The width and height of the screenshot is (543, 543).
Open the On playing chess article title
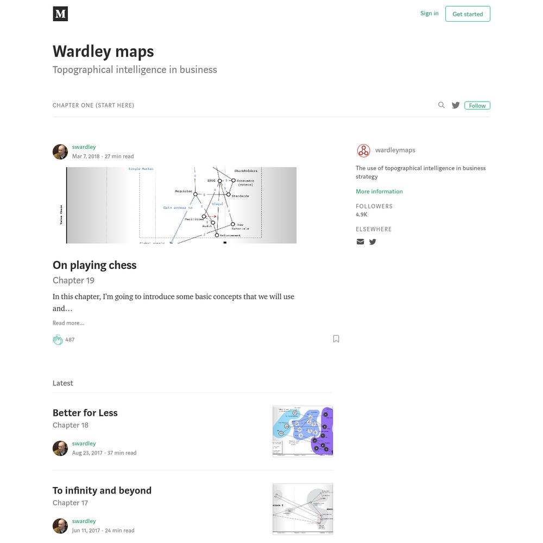point(94,265)
